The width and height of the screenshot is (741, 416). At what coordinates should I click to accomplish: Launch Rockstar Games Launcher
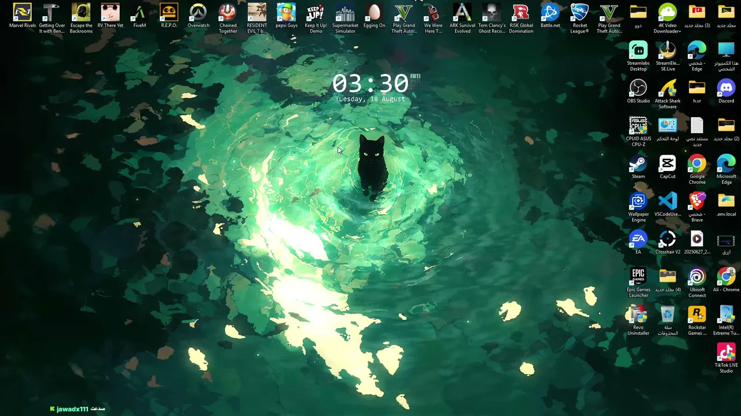coord(697,320)
